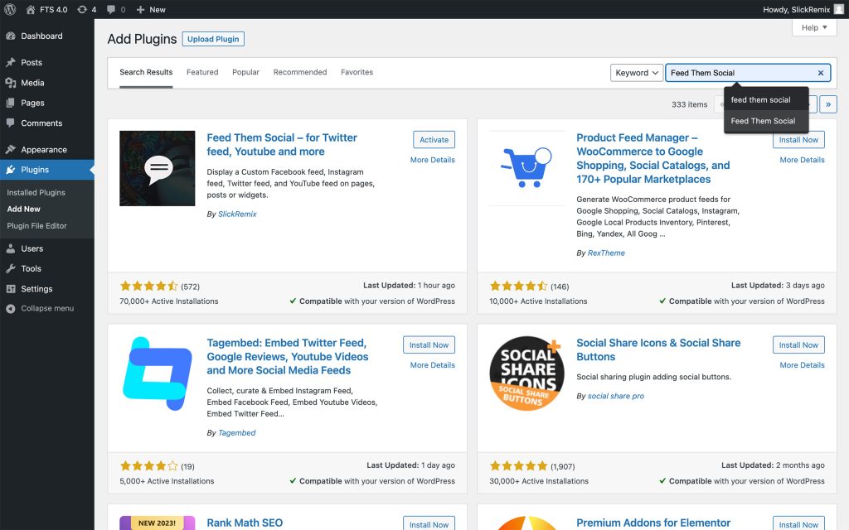This screenshot has height=530, width=849.
Task: Install Premium Addons for Elementor
Action: click(x=798, y=523)
